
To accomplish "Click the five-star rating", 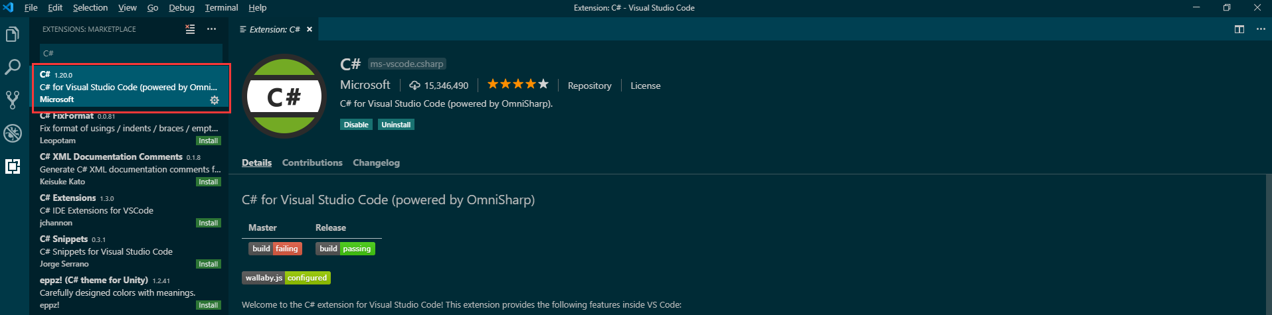I will [518, 84].
